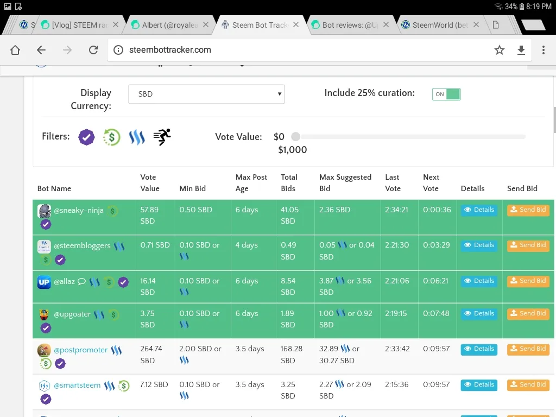Navigate back in the browser
This screenshot has width=556, height=417.
[x=41, y=50]
